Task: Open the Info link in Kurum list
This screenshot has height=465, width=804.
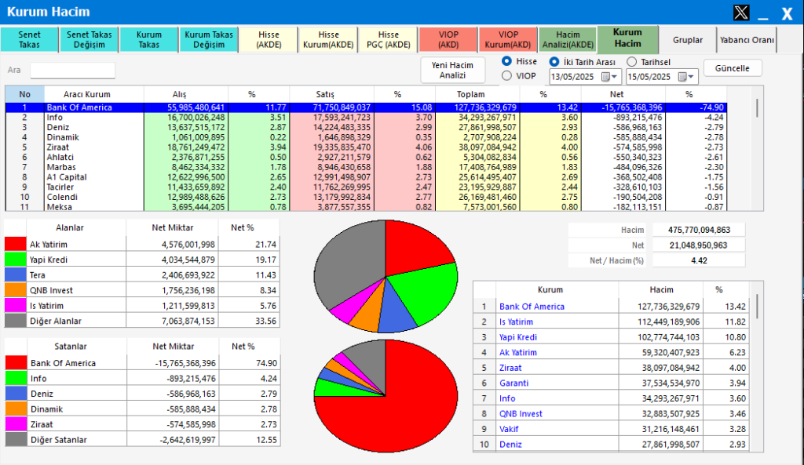Action: pos(507,398)
